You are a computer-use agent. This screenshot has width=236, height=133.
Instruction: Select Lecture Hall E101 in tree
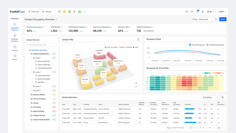(x=43, y=61)
